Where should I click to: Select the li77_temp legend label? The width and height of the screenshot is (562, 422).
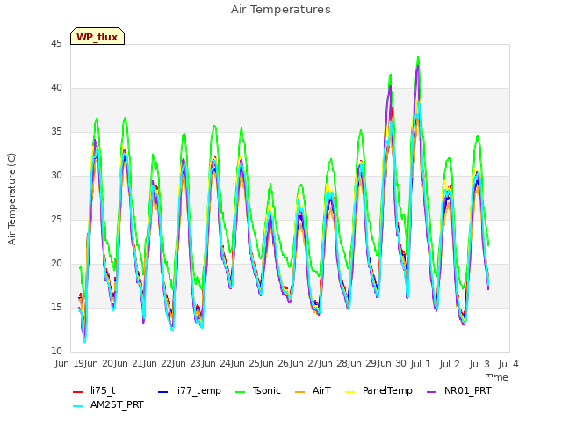[x=198, y=390]
